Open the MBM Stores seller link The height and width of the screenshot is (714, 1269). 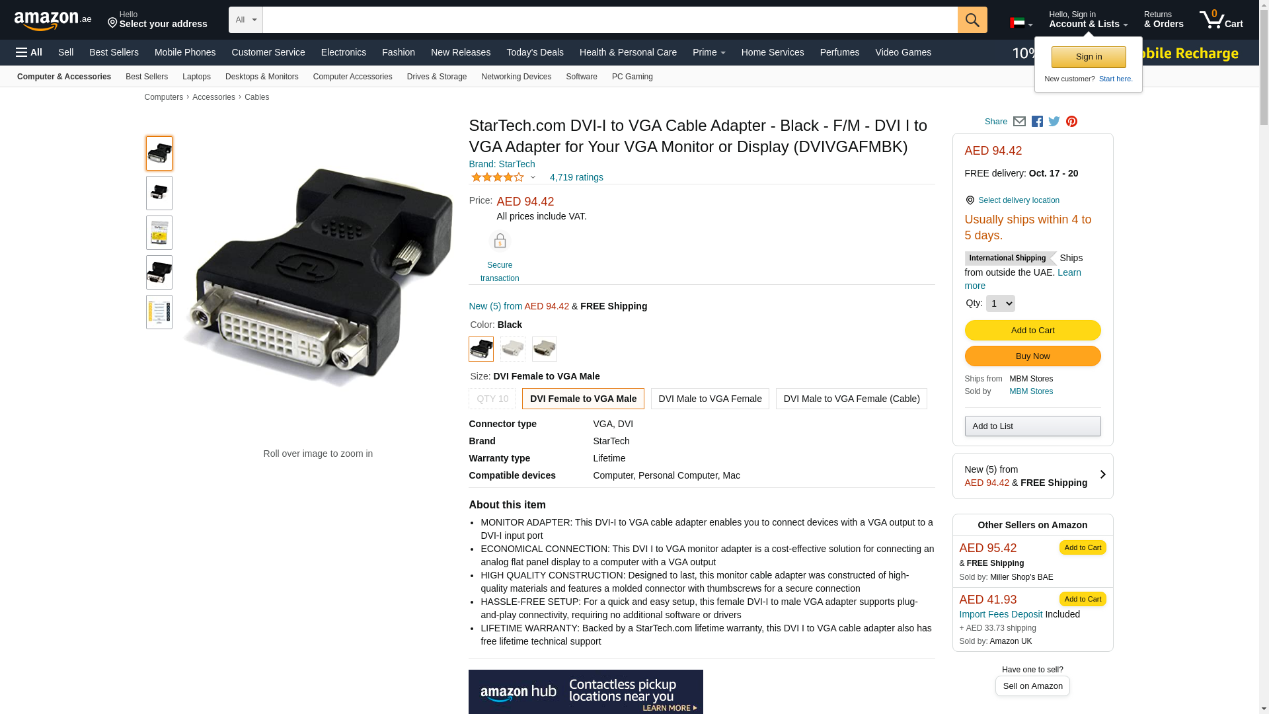(1031, 391)
